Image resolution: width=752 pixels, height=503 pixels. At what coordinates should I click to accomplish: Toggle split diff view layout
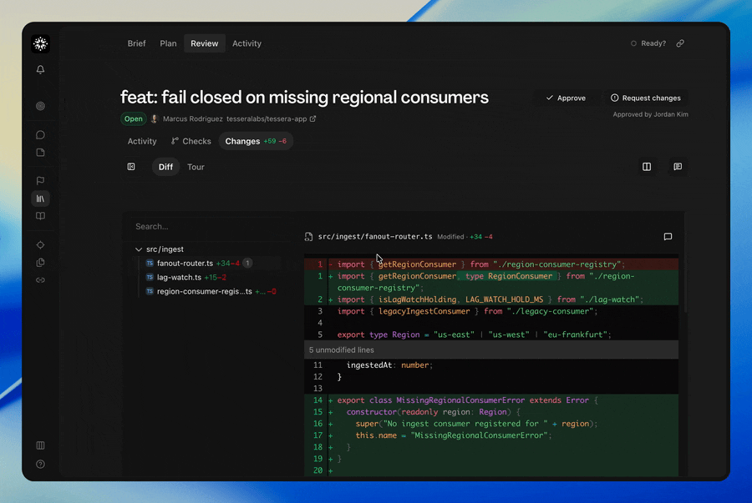(x=647, y=167)
